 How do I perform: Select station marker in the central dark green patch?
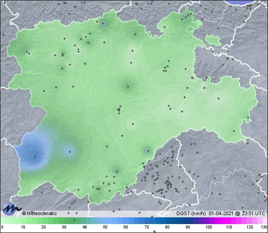[128, 87]
